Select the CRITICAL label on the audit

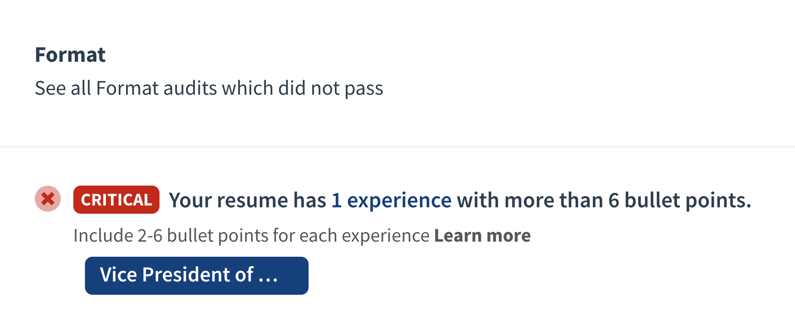[116, 199]
